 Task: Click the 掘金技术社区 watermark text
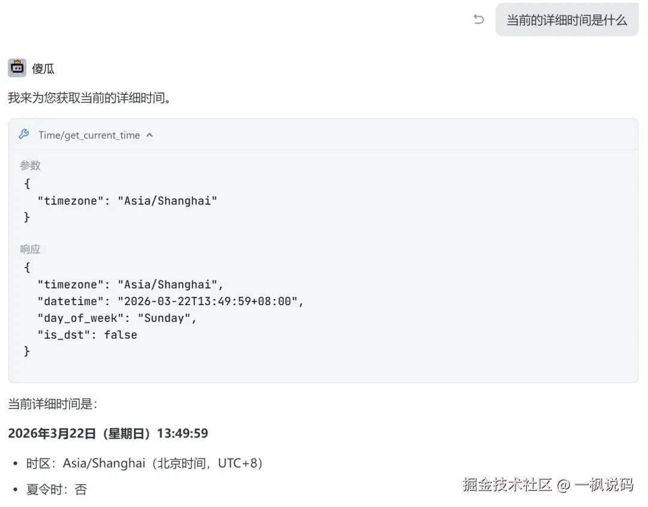point(507,485)
